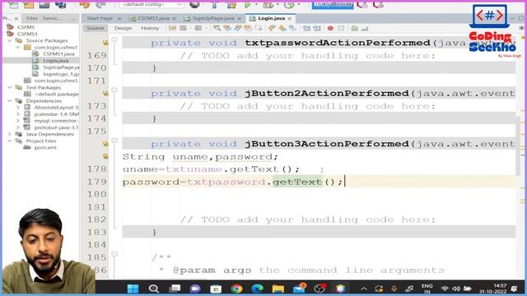Click the Shift Line Left icon in editor toolbar

pyautogui.click(x=306, y=29)
